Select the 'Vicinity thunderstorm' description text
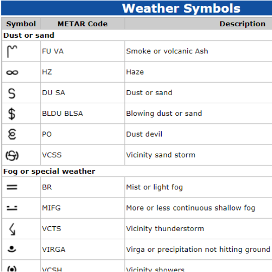 (x=165, y=229)
